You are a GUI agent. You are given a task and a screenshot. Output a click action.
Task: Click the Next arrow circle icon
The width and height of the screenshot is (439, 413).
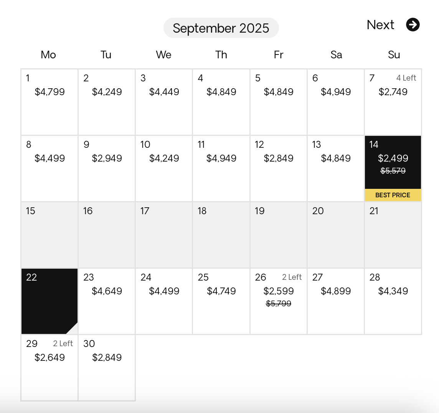tap(413, 25)
